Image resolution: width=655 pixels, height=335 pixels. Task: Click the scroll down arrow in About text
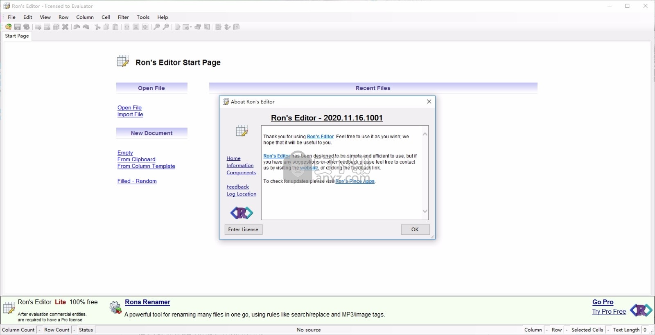tap(425, 211)
